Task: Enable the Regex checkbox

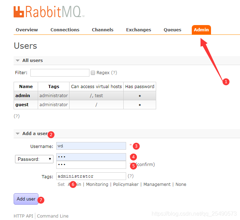Action: click(93, 73)
